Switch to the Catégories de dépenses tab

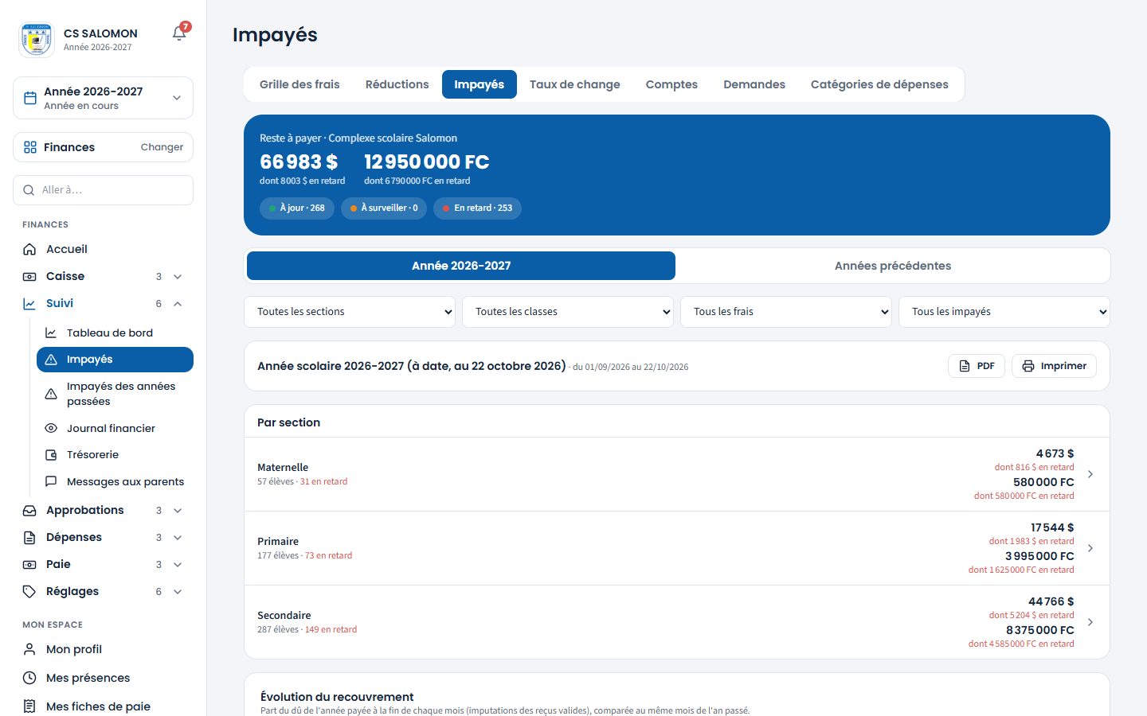(x=879, y=84)
